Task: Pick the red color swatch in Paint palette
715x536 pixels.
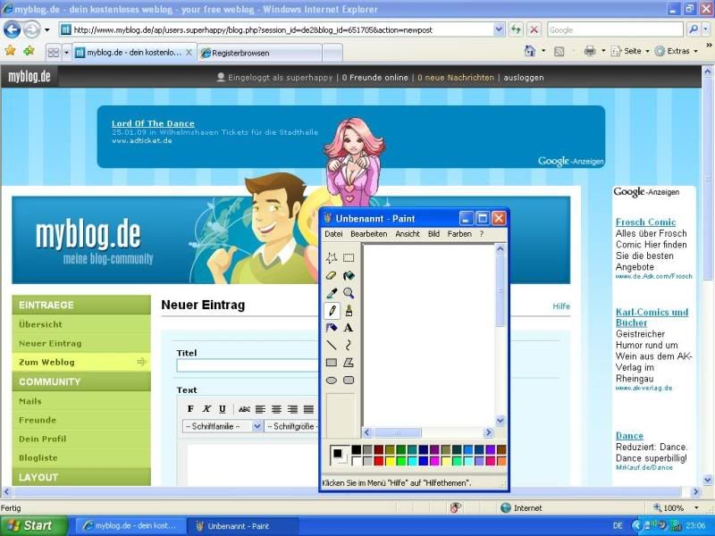Action: 378,461
